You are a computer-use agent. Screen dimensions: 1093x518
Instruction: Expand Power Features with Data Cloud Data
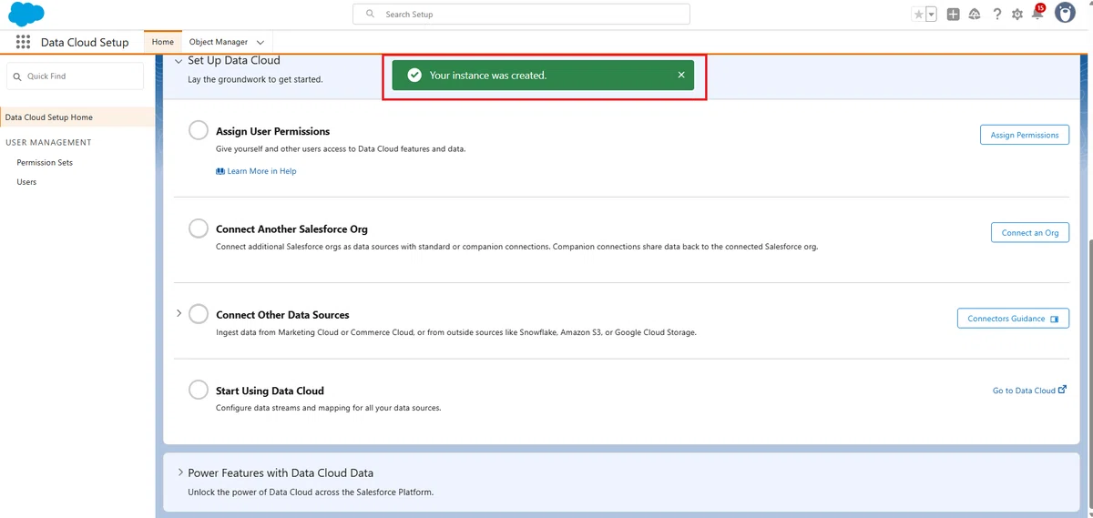pos(179,472)
